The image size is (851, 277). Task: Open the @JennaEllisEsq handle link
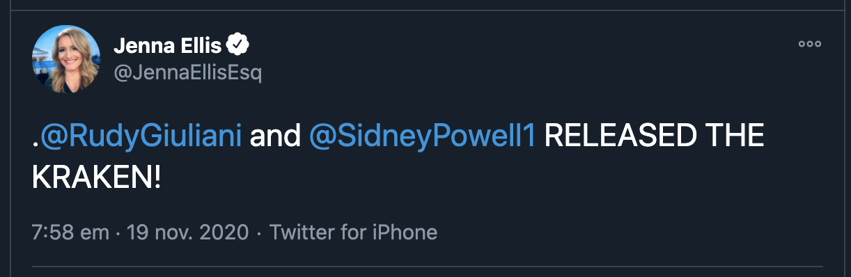[x=187, y=72]
